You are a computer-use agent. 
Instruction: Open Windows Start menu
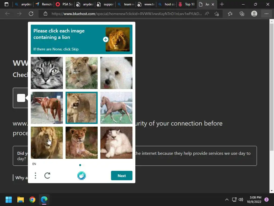(9, 200)
